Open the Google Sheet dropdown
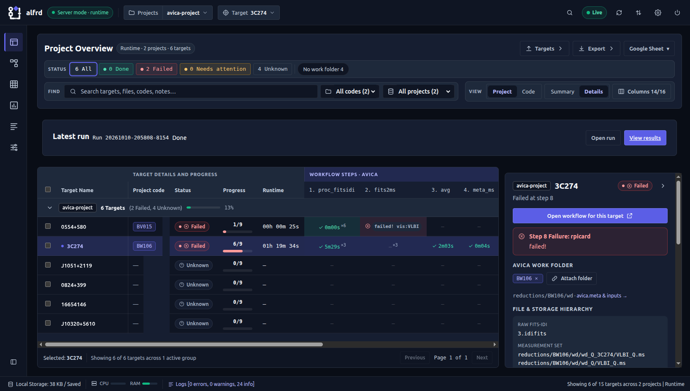The width and height of the screenshot is (690, 391). coord(649,48)
